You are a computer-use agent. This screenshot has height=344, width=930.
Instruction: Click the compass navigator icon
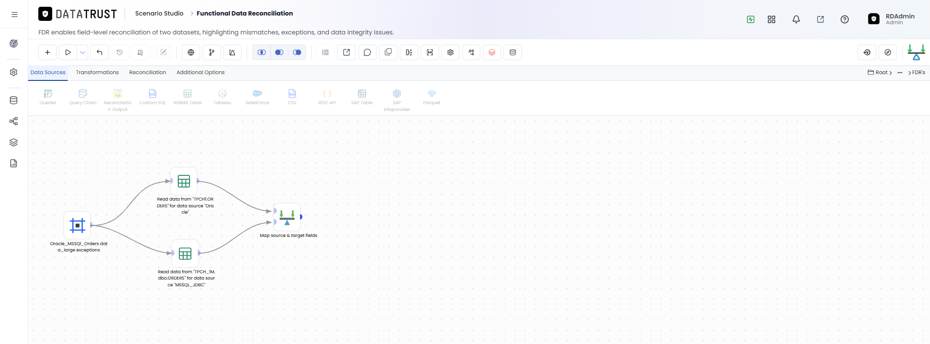pyautogui.click(x=888, y=52)
